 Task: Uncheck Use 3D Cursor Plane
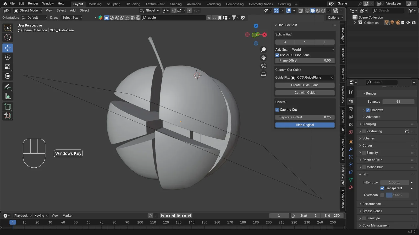pyautogui.click(x=277, y=55)
